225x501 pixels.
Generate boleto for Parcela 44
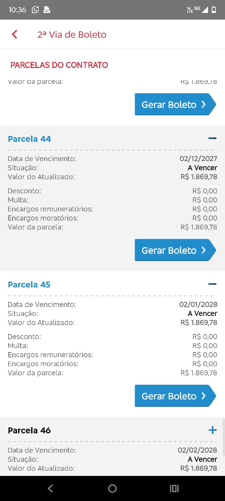[175, 250]
